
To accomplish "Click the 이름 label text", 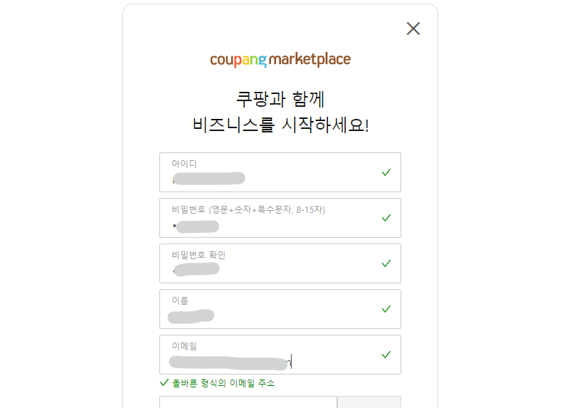I will coord(180,300).
